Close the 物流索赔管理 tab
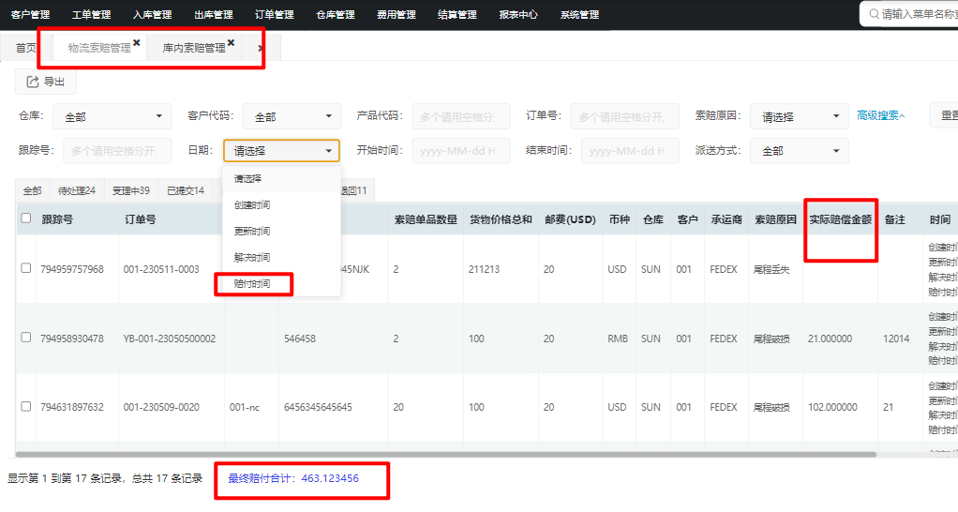The height and width of the screenshot is (512, 958). pyautogui.click(x=137, y=43)
